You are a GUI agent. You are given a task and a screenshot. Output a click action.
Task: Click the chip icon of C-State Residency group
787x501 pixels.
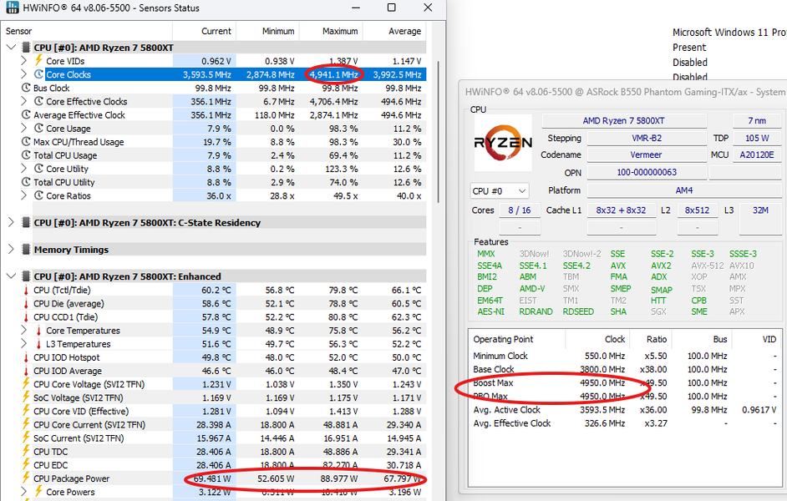pyautogui.click(x=26, y=222)
